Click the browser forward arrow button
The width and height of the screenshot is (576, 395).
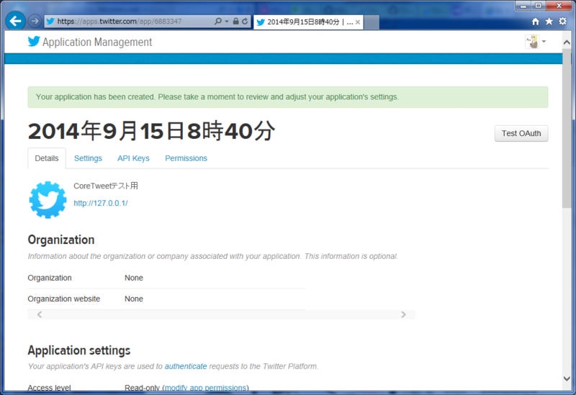(x=35, y=22)
